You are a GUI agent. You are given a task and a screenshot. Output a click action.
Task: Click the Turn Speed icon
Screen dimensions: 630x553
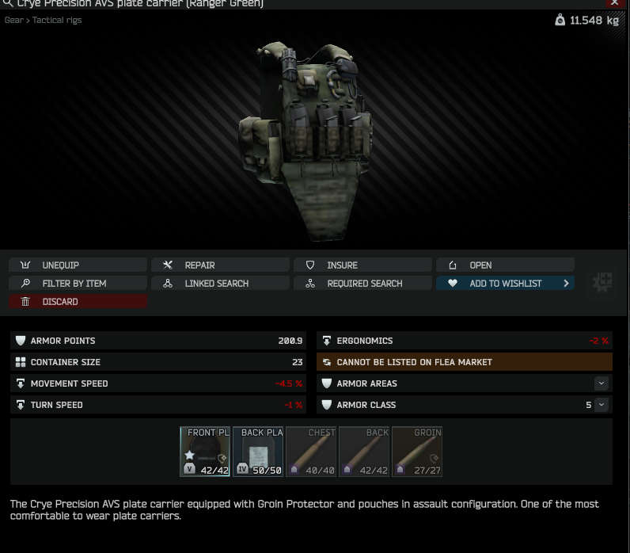point(21,405)
